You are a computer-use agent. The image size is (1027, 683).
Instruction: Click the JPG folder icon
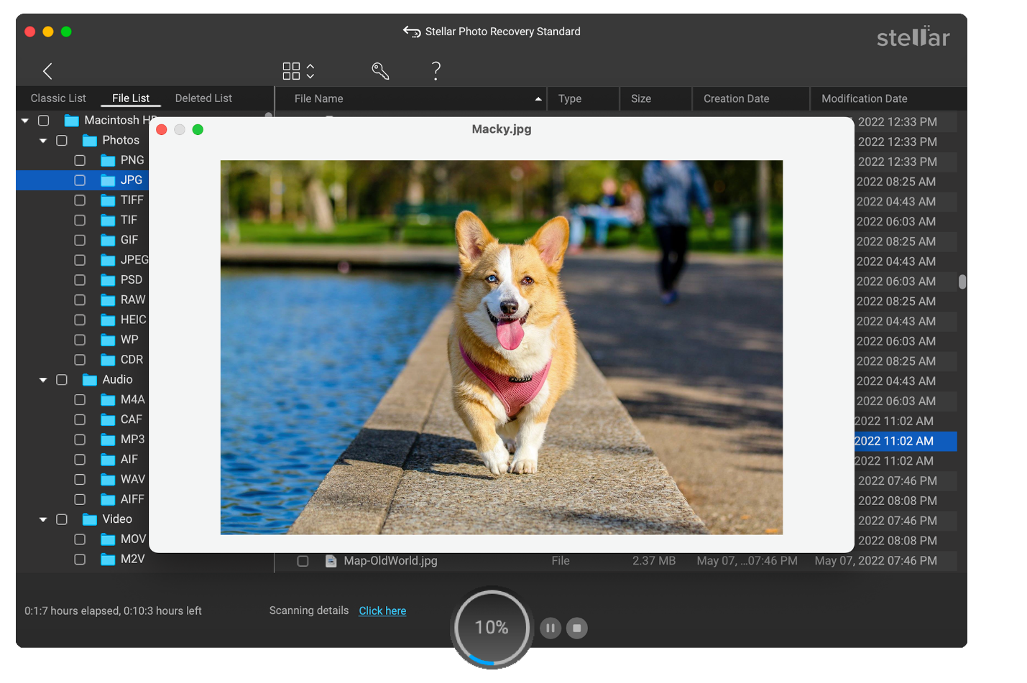click(x=108, y=180)
